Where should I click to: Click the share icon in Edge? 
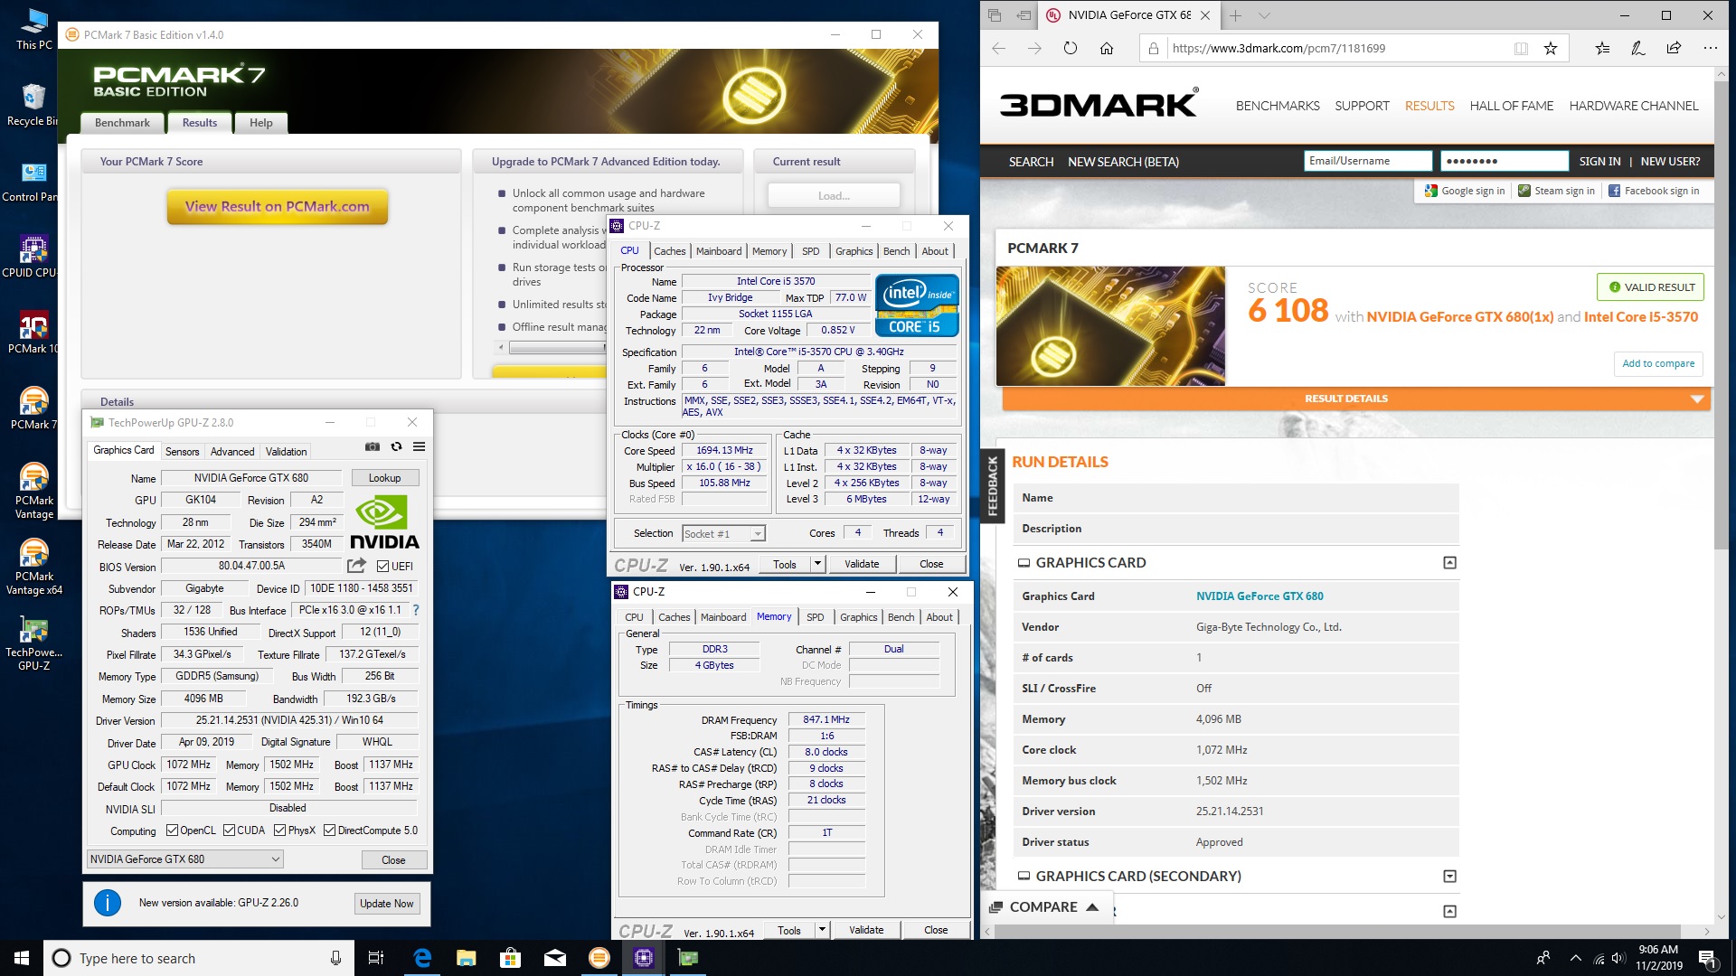click(x=1674, y=49)
